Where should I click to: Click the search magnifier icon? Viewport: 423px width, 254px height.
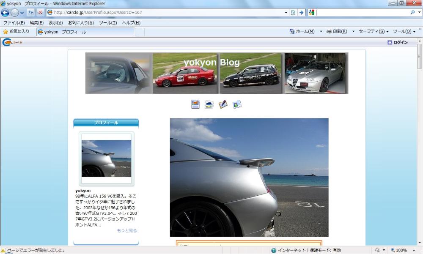pos(412,12)
